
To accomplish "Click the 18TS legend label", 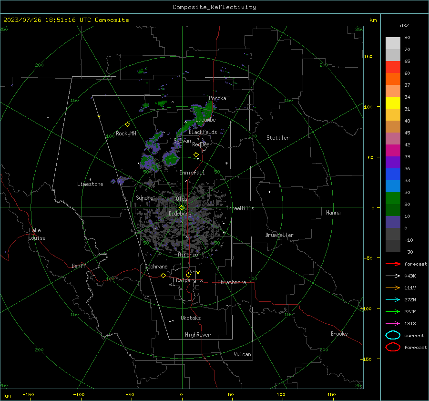I will 410,324.
